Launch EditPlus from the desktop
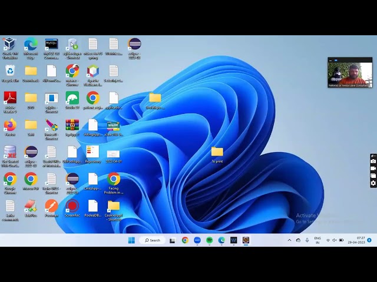 [x=31, y=206]
